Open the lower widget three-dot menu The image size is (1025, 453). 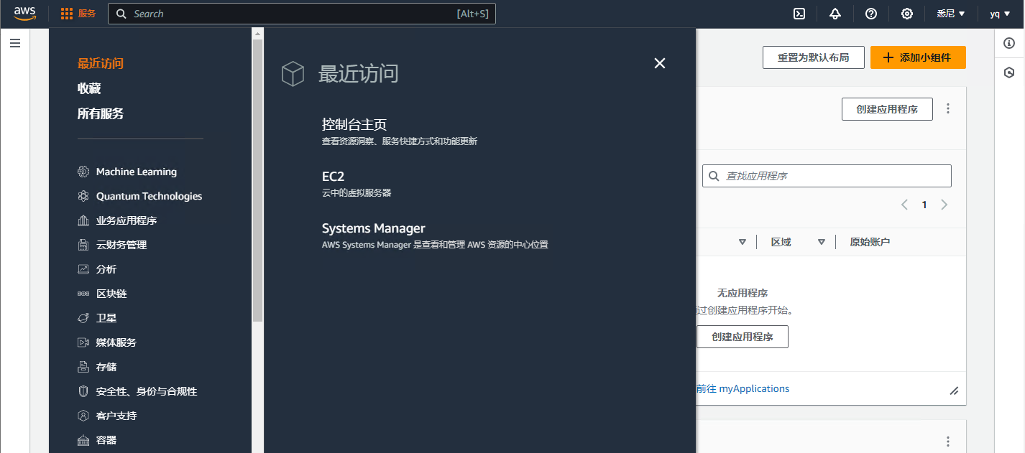[948, 442]
